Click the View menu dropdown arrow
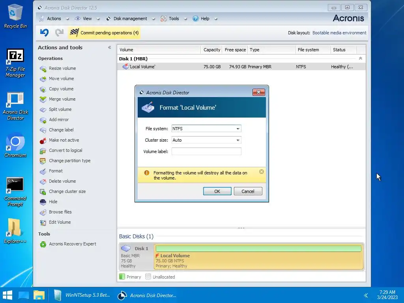This screenshot has width=404, height=303. pos(98,19)
